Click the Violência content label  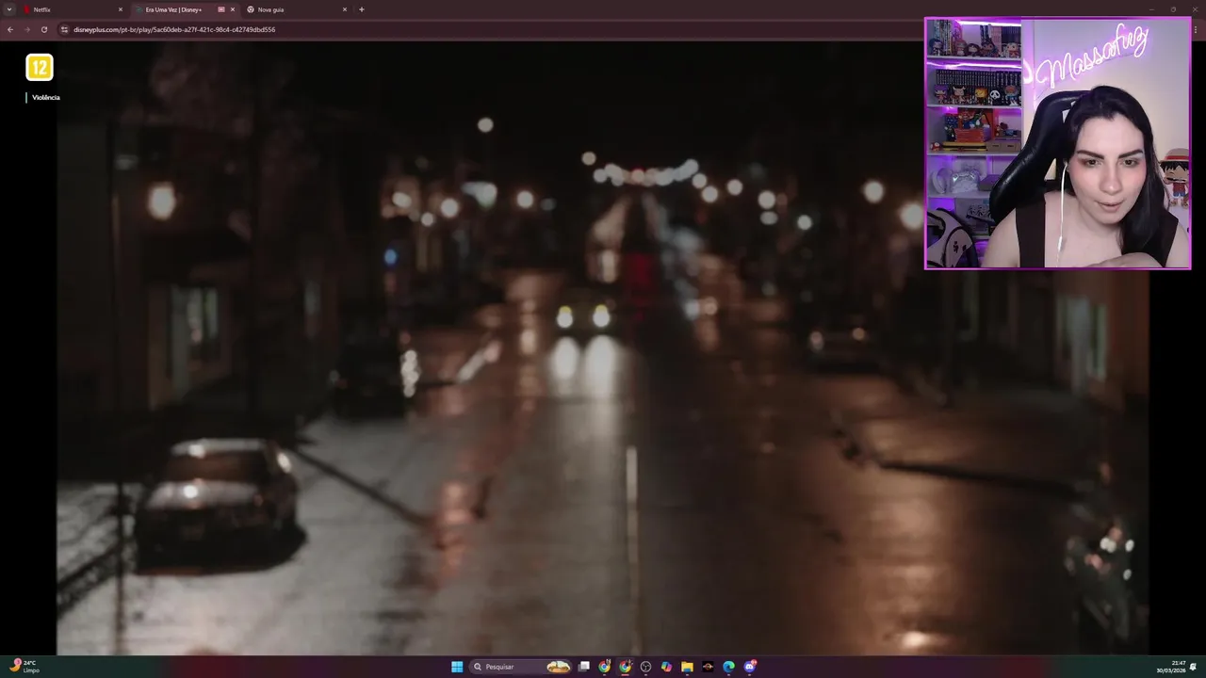pyautogui.click(x=46, y=97)
